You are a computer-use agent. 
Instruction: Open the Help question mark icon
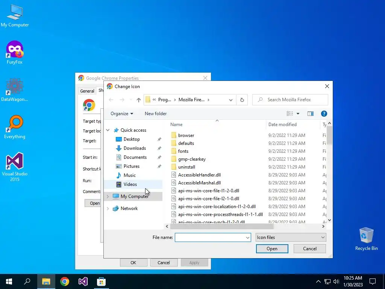324,114
